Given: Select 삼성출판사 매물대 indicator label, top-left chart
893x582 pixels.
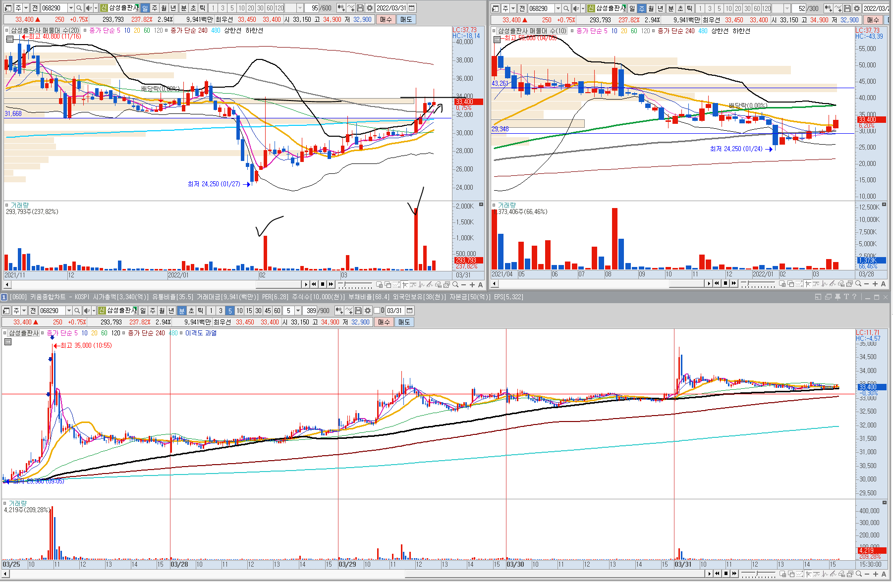Looking at the screenshot, I should (44, 31).
